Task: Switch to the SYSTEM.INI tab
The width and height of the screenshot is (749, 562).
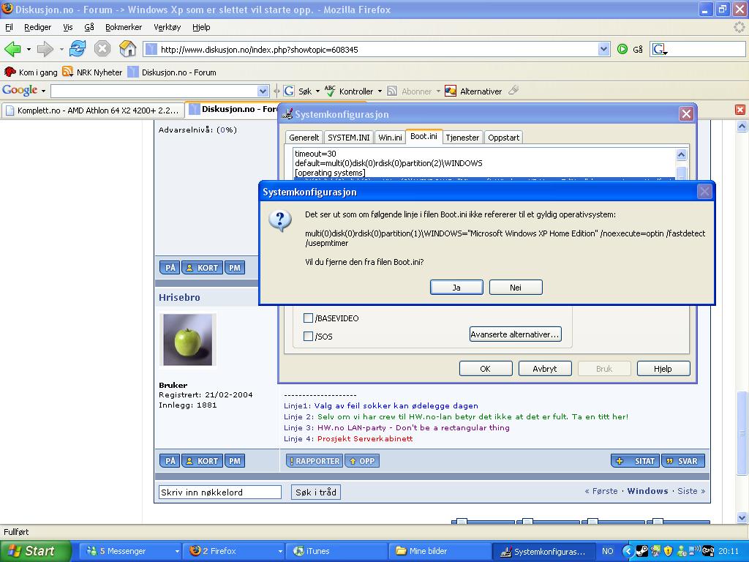Action: (349, 137)
